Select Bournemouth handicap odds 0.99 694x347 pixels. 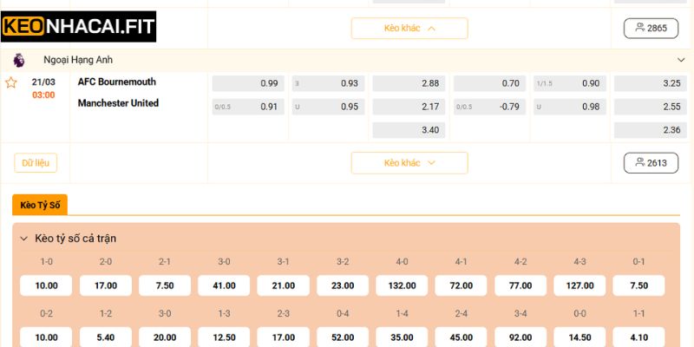(248, 83)
